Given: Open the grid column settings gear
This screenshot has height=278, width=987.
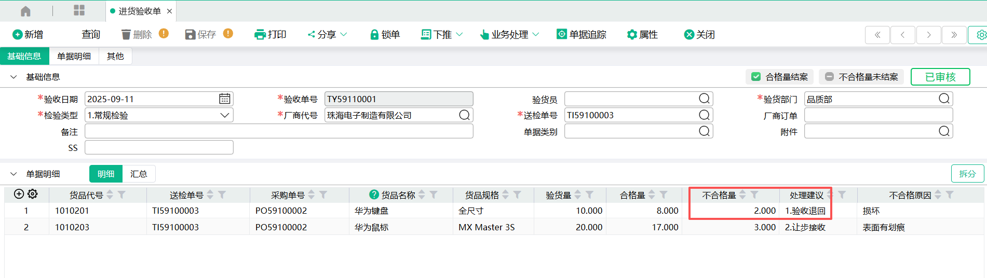Looking at the screenshot, I should pos(33,194).
